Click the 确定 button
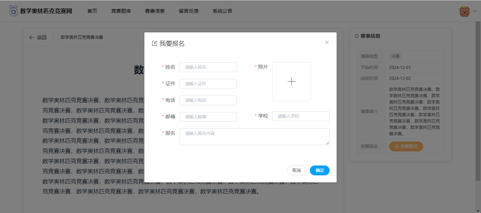Screen dimensions: 481x213 [x=320, y=170]
